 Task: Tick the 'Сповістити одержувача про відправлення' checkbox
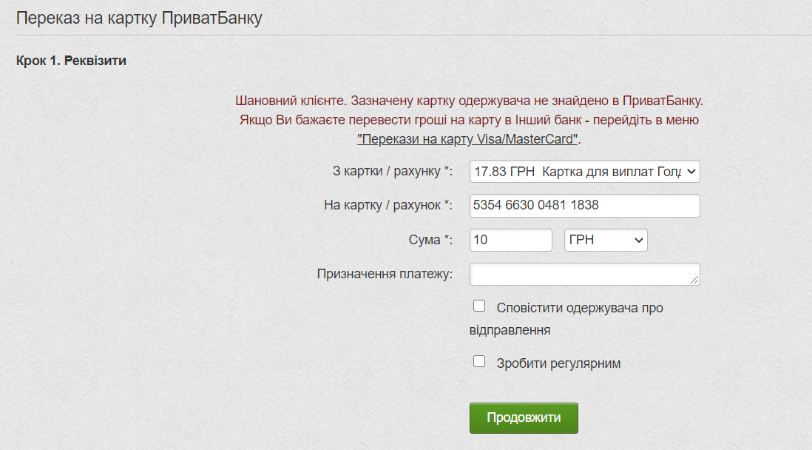coord(479,306)
